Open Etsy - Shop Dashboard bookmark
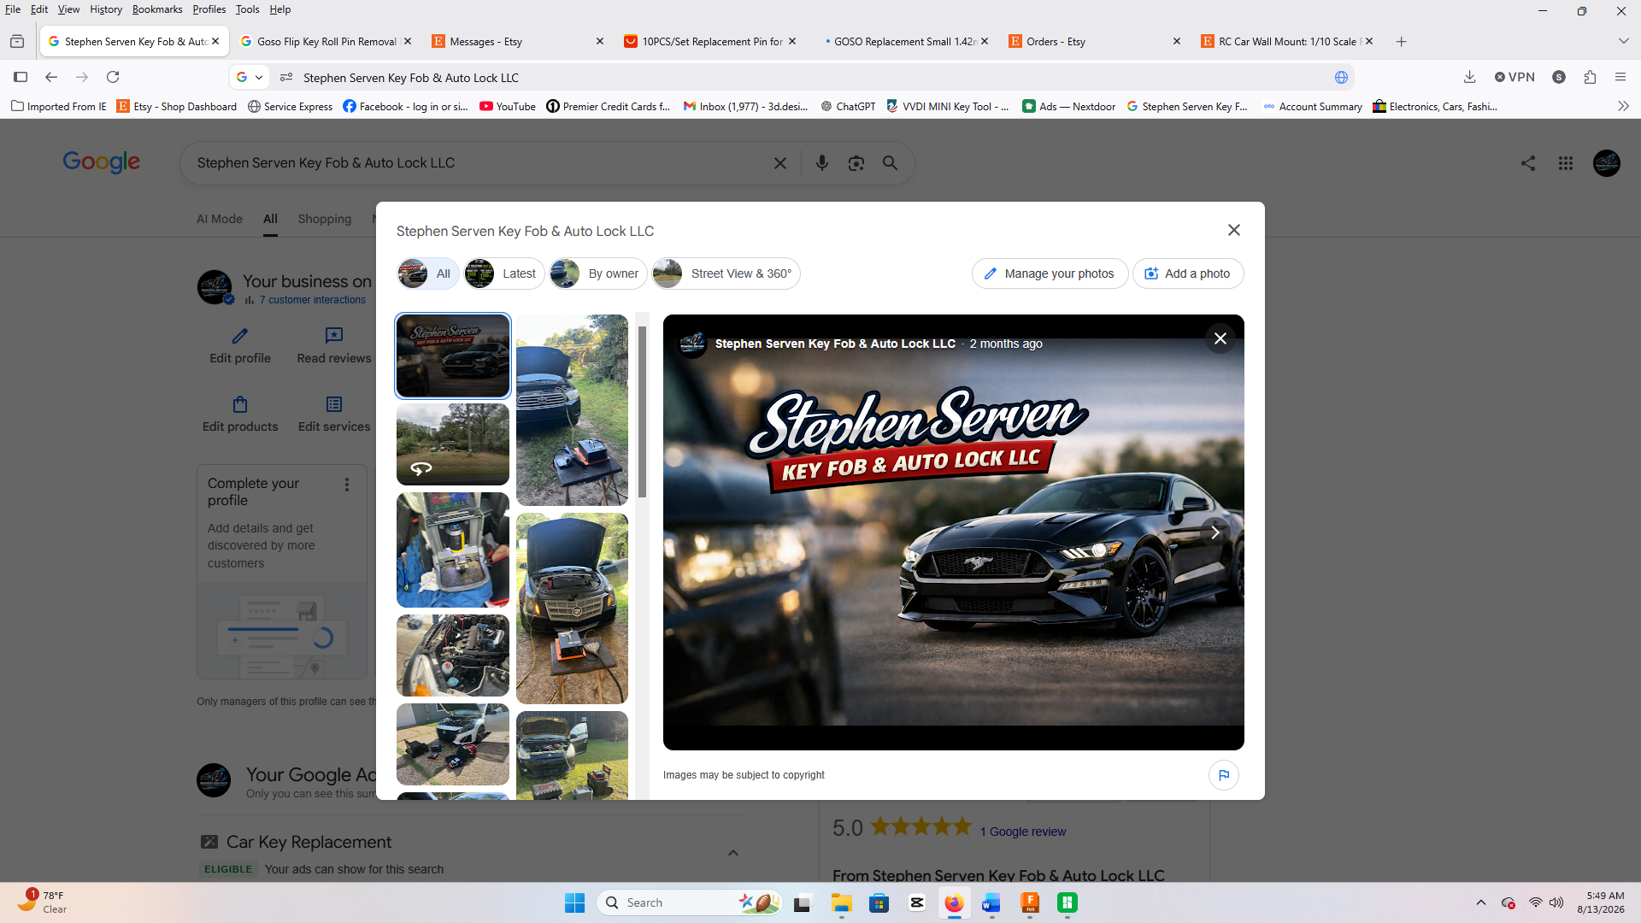1641x923 pixels. coord(177,106)
